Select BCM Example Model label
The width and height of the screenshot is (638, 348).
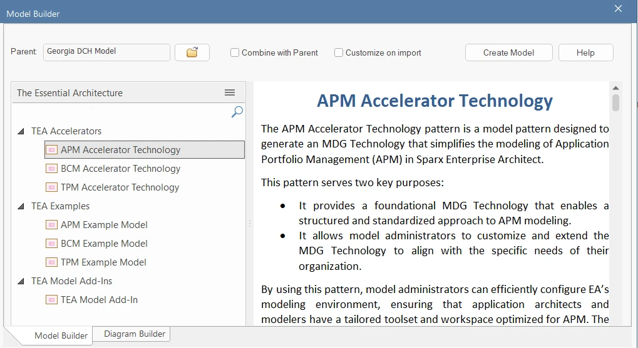click(104, 243)
